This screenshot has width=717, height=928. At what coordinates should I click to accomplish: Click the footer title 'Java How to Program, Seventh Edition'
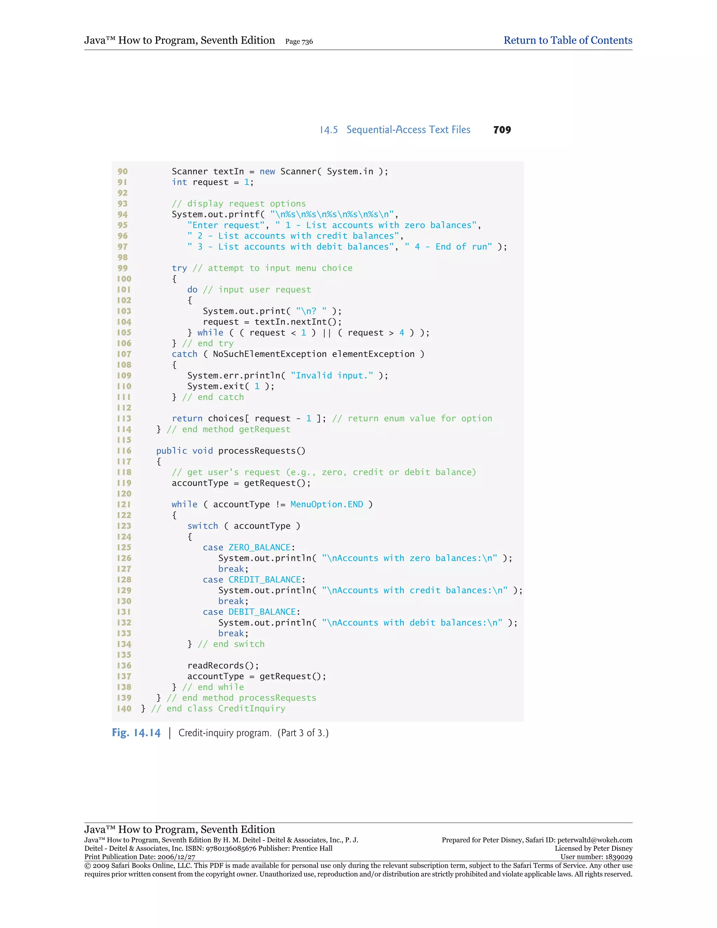coord(179,829)
